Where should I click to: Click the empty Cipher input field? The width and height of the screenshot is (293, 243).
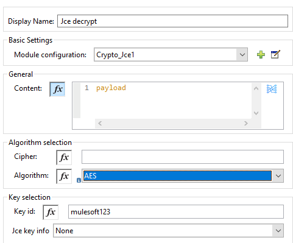tap(183, 157)
